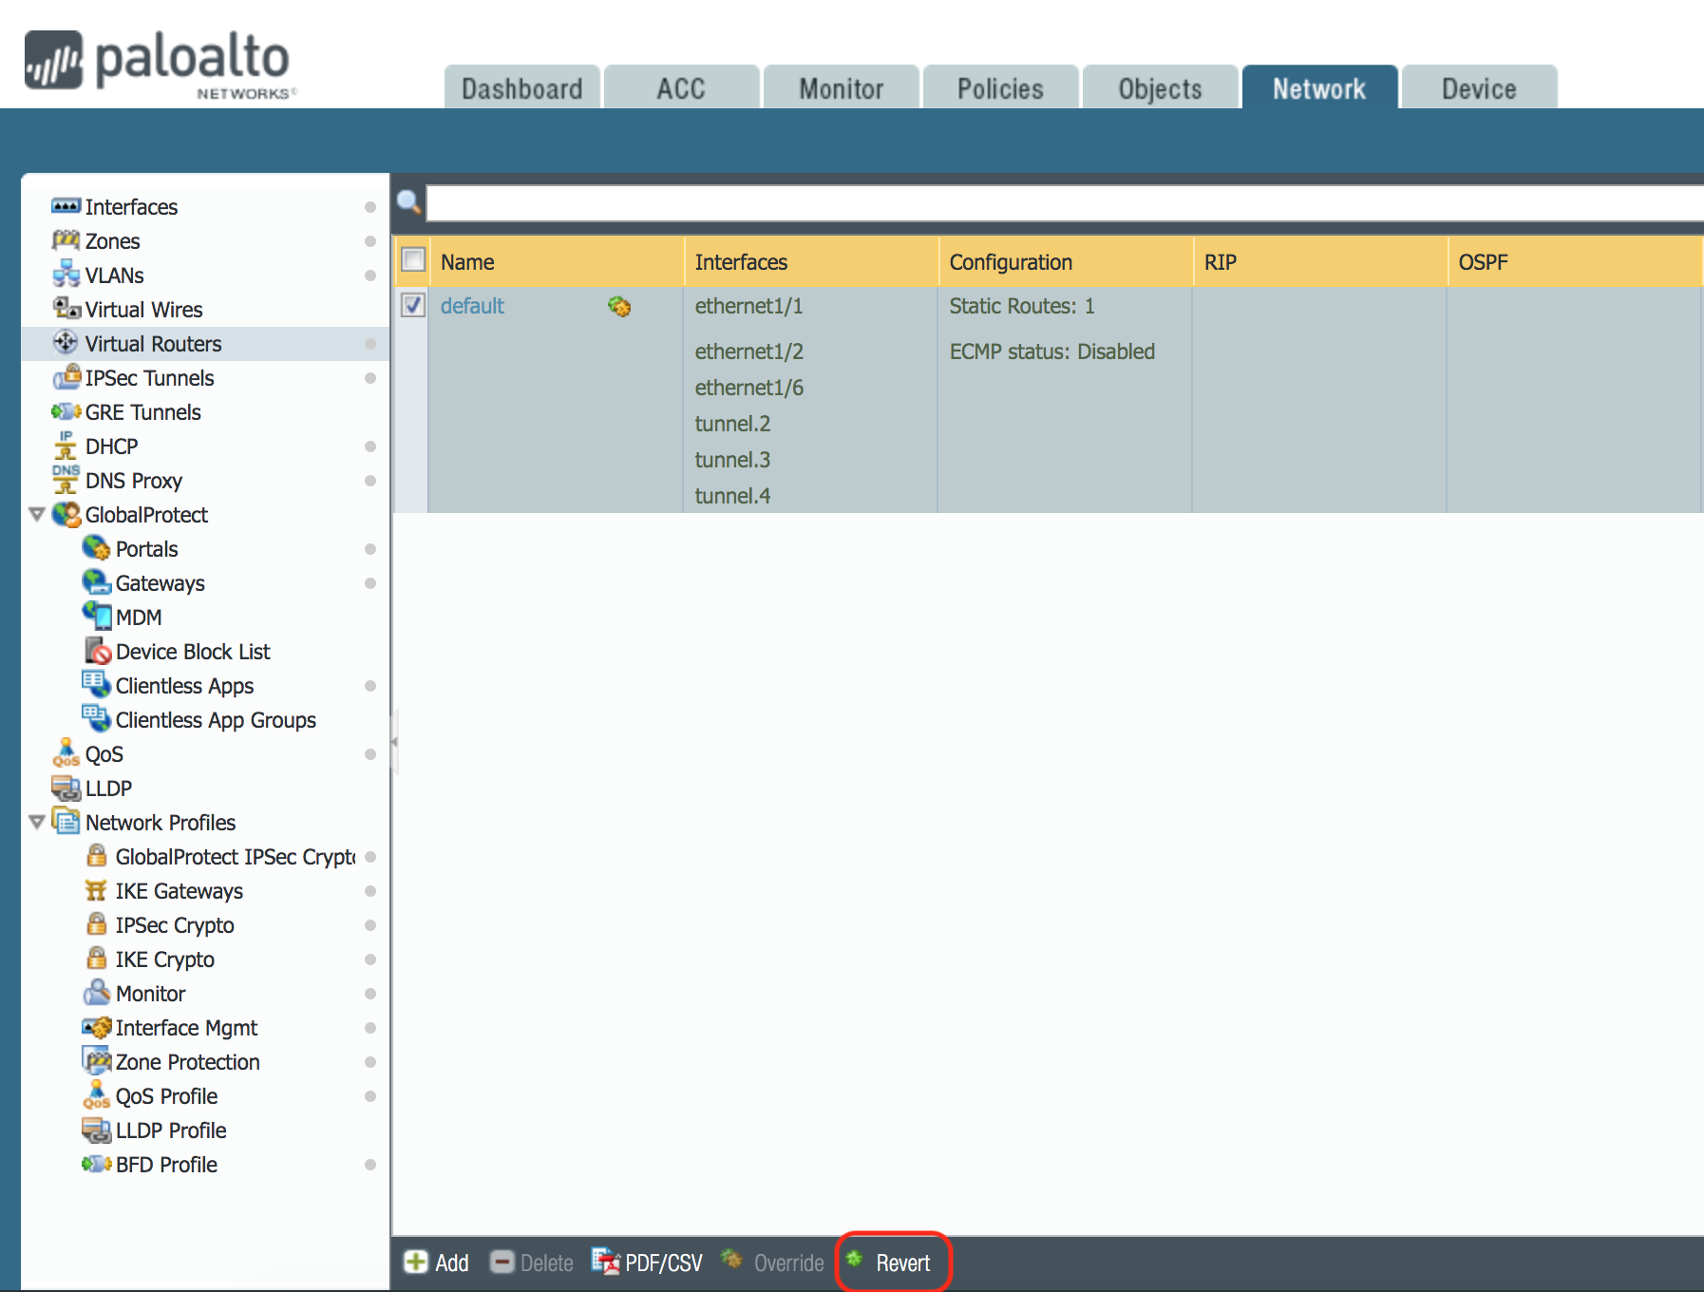Viewport: 1704px width, 1292px height.
Task: Toggle the select-all checkbox in header
Action: pos(413,259)
